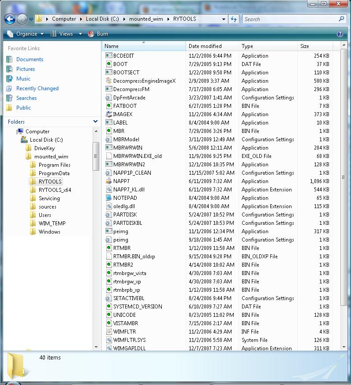Click the DpFmtArcade settings file icon

click(108, 97)
